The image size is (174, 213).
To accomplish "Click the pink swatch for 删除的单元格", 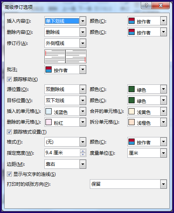I will click(x=49, y=122).
